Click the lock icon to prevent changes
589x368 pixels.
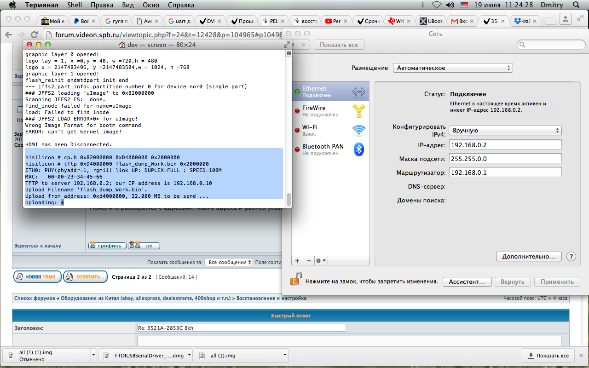click(296, 279)
